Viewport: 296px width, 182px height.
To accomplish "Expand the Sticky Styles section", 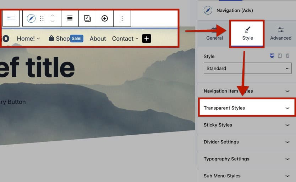I will point(247,125).
